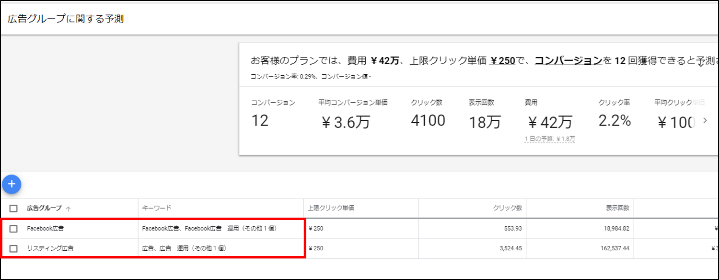Click the コンバージョン率: 0.29% text line
The width and height of the screenshot is (719, 280).
coord(312,76)
